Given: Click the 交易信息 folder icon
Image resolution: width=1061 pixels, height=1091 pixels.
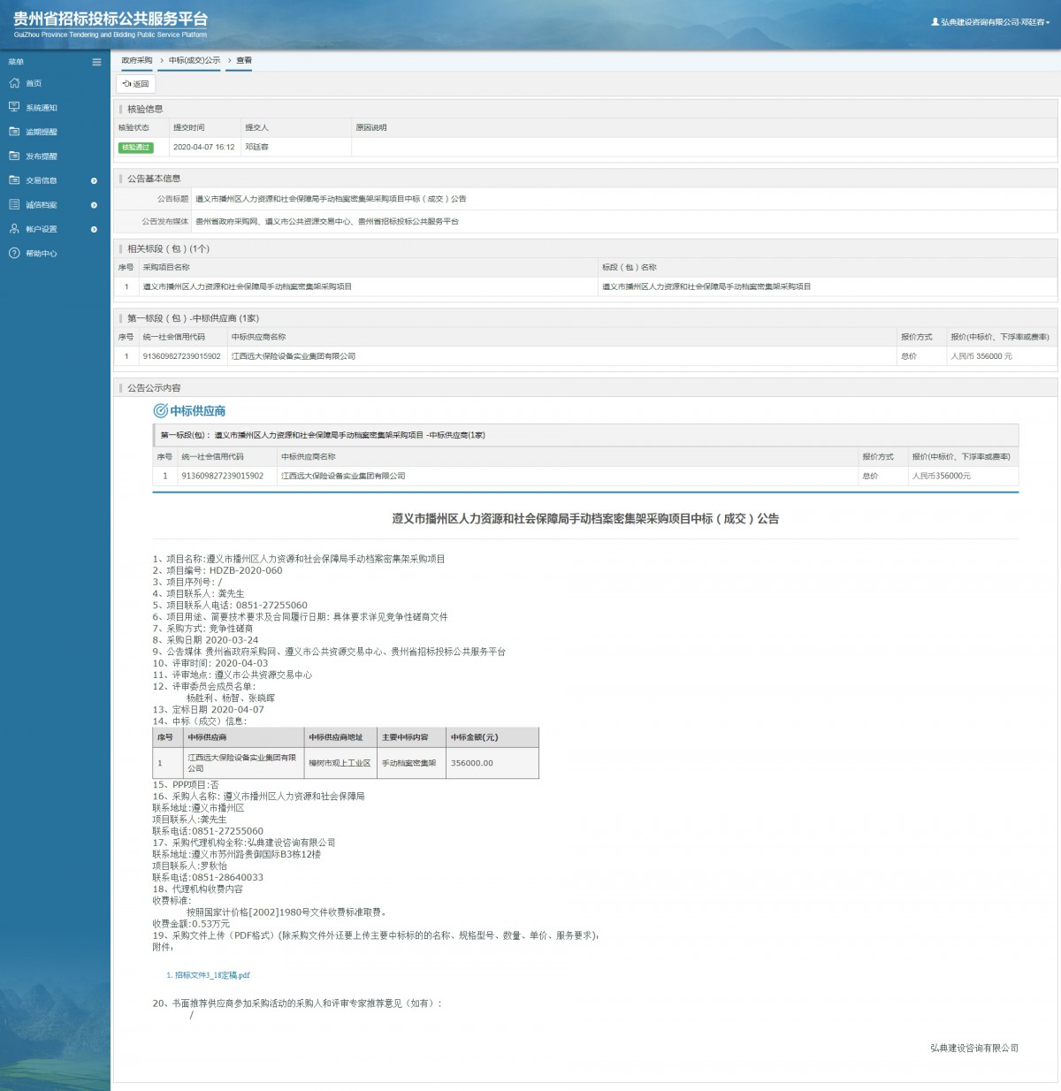Looking at the screenshot, I should (14, 180).
